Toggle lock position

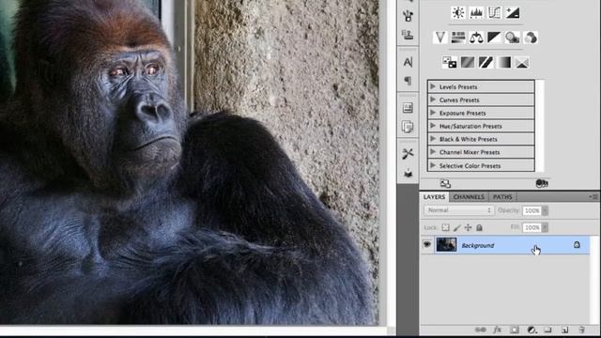[x=468, y=227]
